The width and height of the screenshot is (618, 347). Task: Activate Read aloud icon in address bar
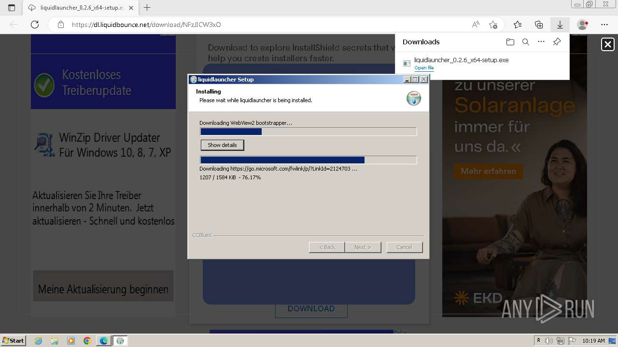(476, 25)
